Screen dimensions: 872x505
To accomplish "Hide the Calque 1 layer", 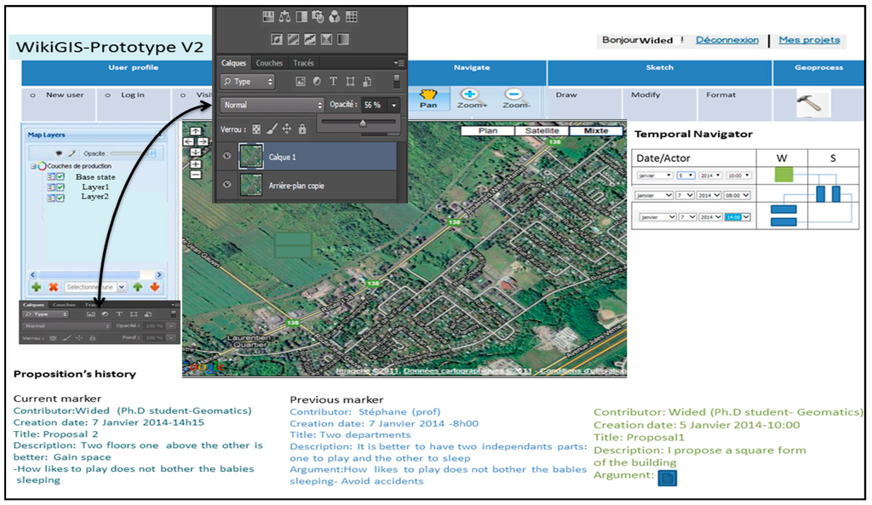I will (227, 157).
